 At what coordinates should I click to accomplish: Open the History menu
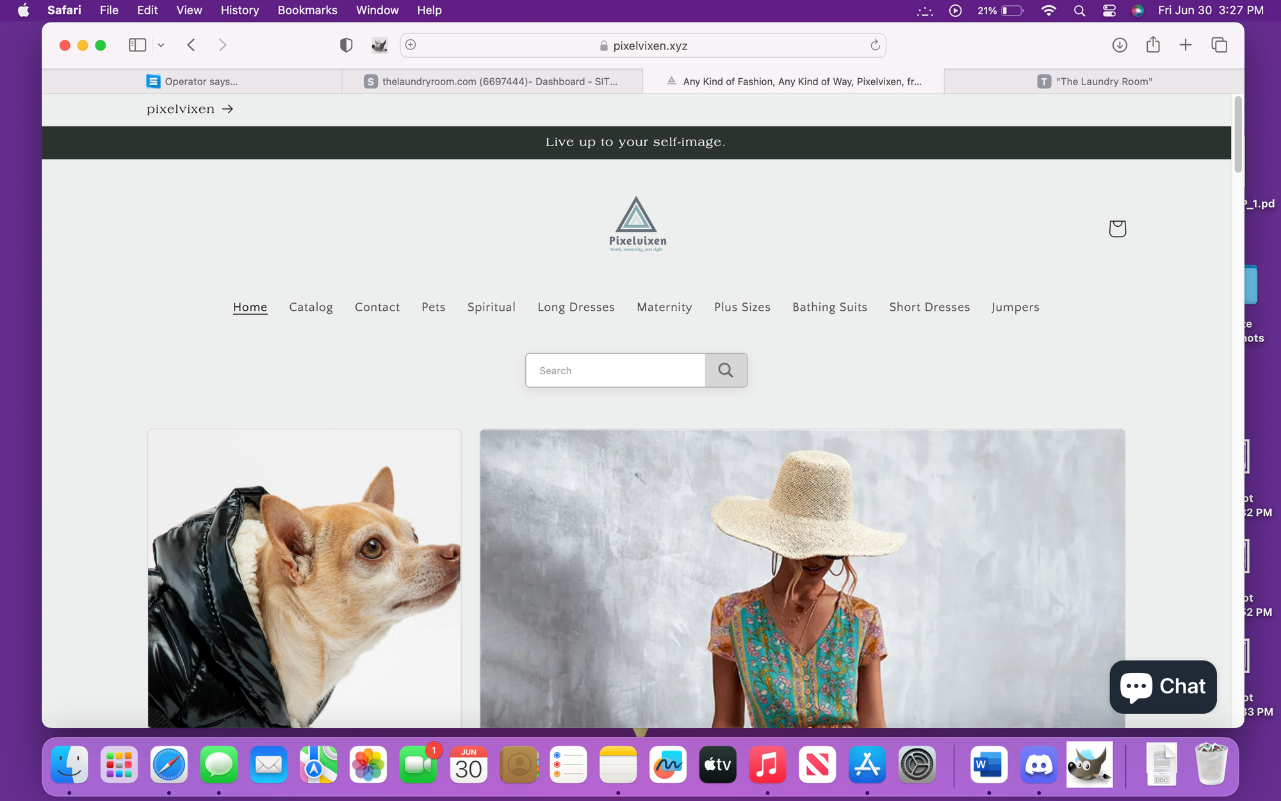pyautogui.click(x=240, y=10)
